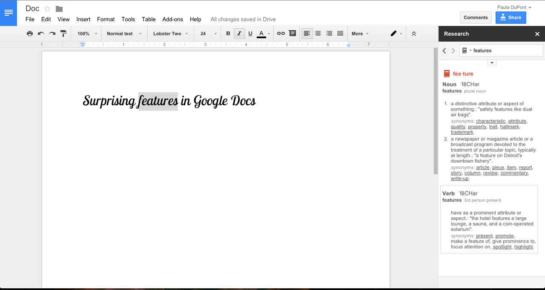The image size is (545, 290).
Task: Redo the last change
Action: click(x=52, y=34)
